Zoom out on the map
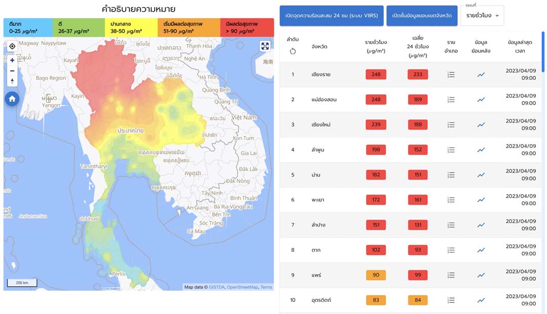Screen dimensions: 547x314 click(x=12, y=71)
